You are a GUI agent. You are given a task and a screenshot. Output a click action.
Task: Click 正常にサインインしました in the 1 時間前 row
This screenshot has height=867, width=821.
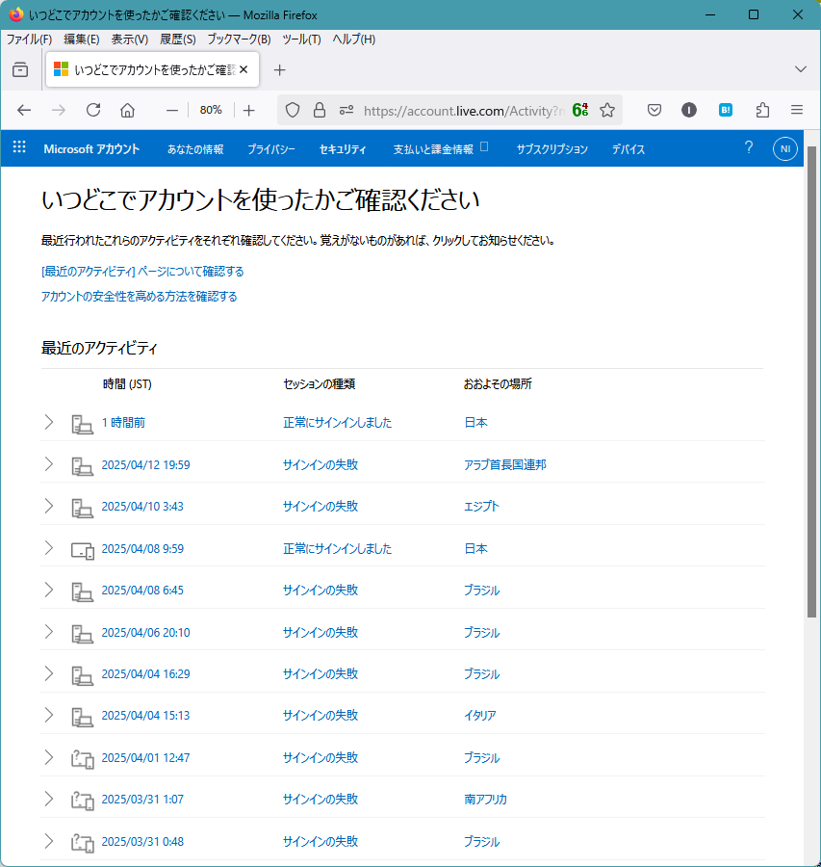click(337, 423)
